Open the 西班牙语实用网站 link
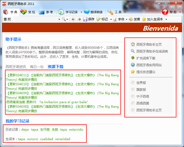 coord(149,65)
